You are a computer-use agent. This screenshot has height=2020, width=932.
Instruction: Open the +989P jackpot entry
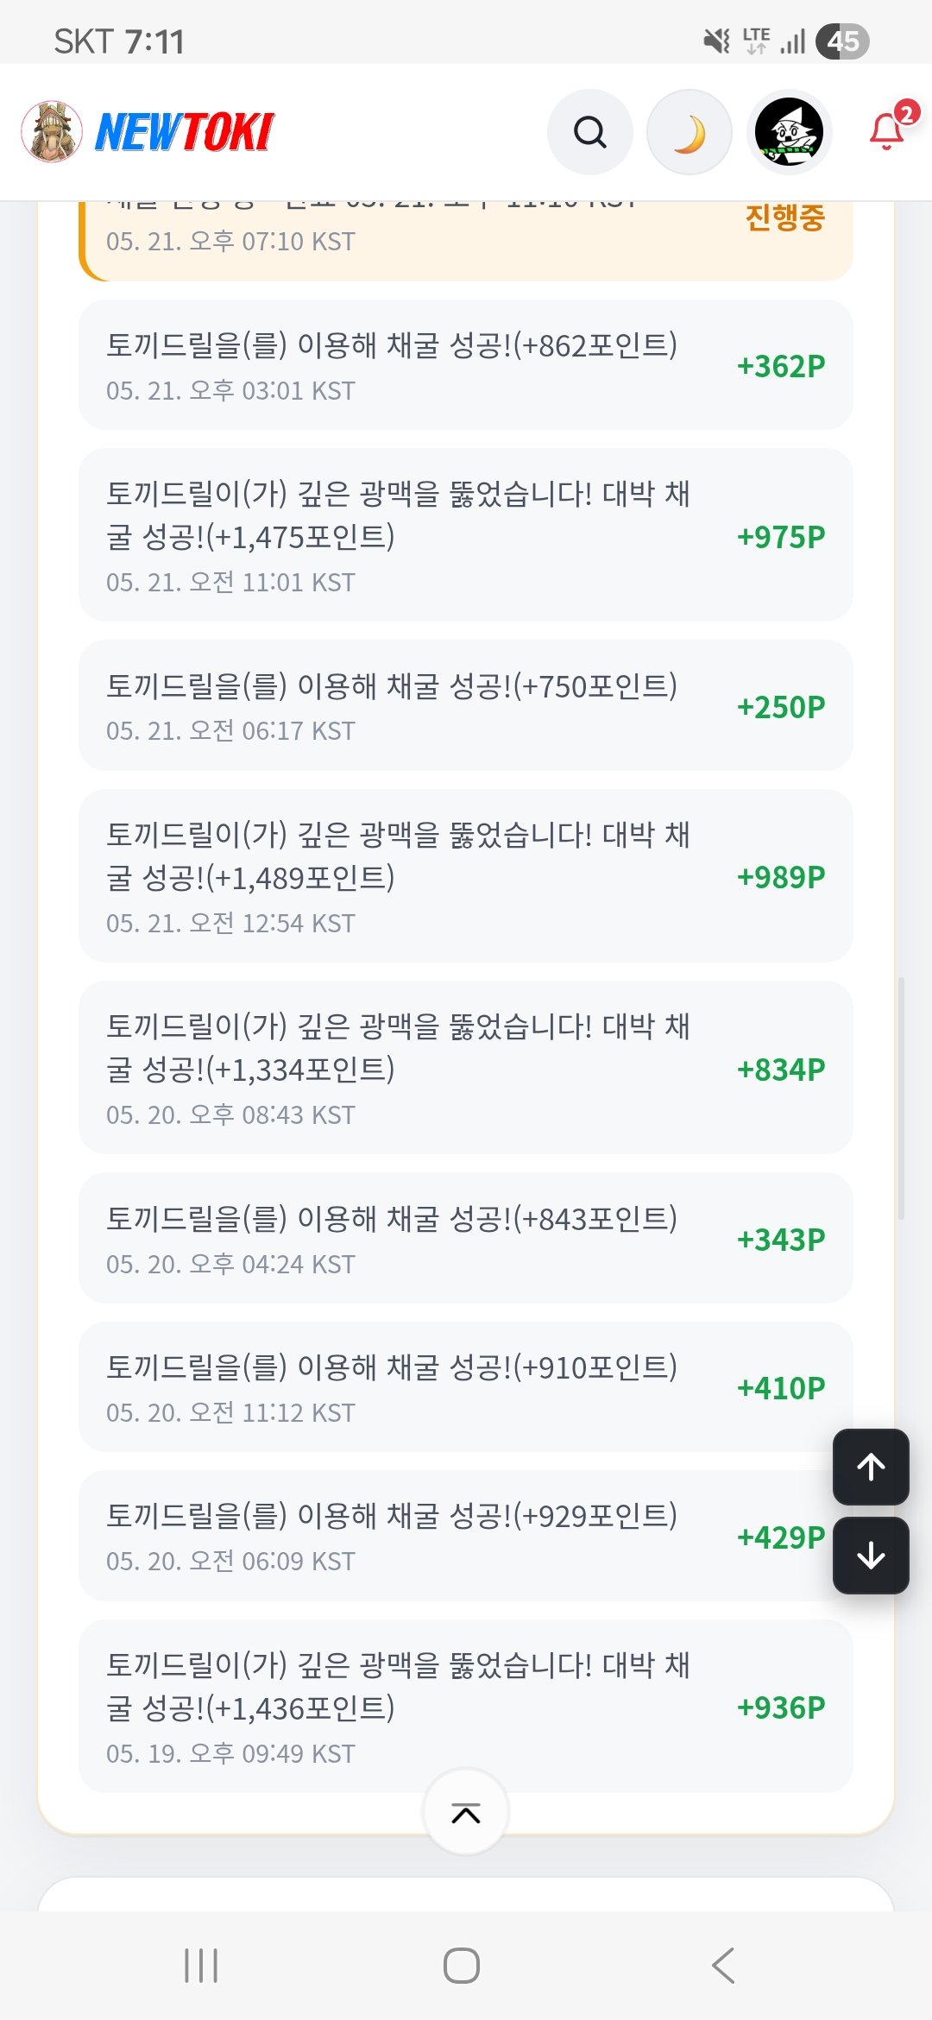pos(466,875)
